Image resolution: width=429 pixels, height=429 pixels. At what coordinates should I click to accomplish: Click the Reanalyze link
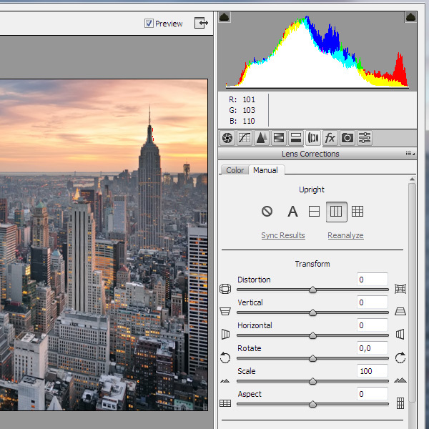(x=345, y=235)
